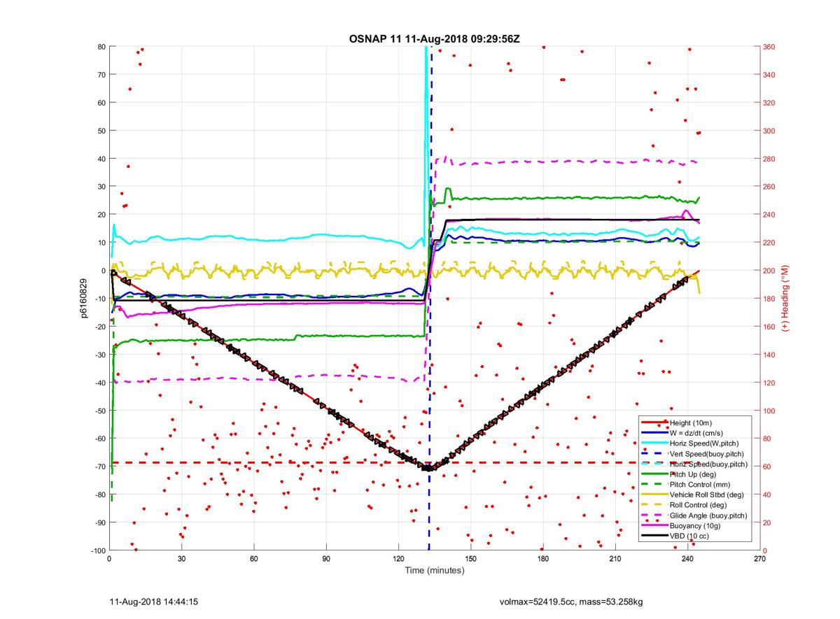Image resolution: width=840 pixels, height=619 pixels.
Task: Select legend entry "Pitch Control (mm)"
Action: click(x=699, y=485)
